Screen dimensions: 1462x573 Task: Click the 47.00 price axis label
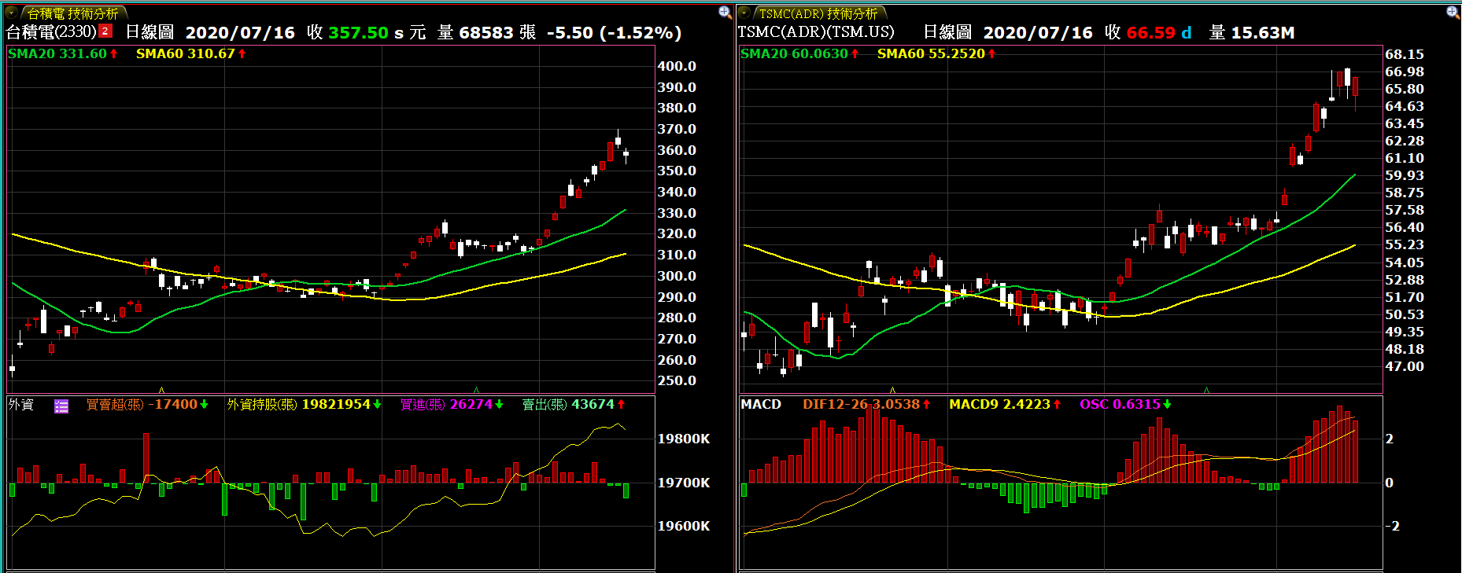click(x=1405, y=366)
